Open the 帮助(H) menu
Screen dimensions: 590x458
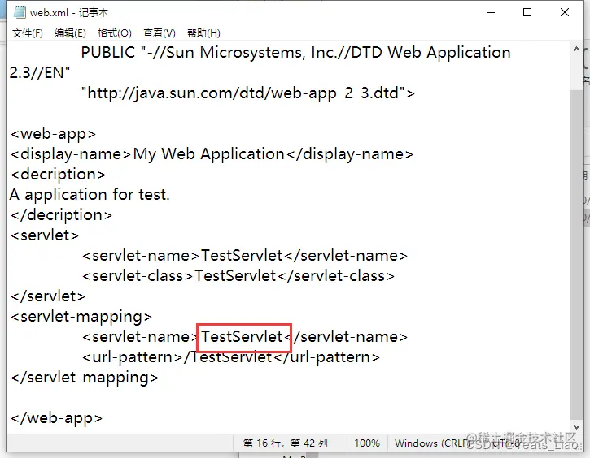pos(203,33)
